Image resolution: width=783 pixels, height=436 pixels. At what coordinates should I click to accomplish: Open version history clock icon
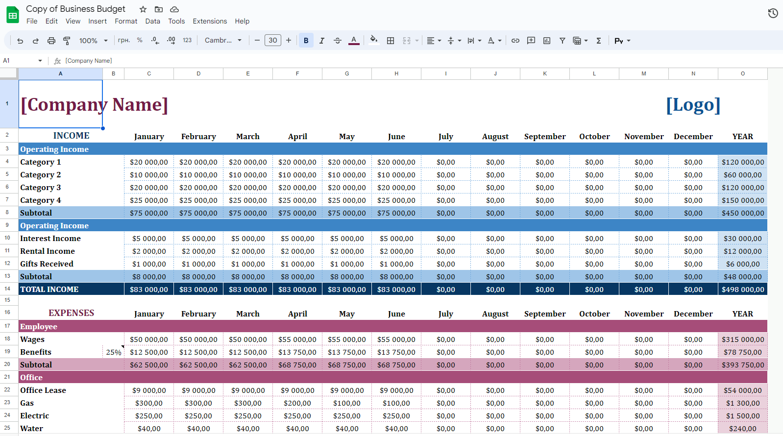tap(773, 13)
